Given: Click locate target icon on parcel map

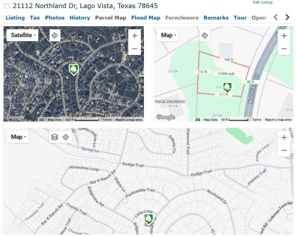Looking at the screenshot, I should click(x=204, y=36).
